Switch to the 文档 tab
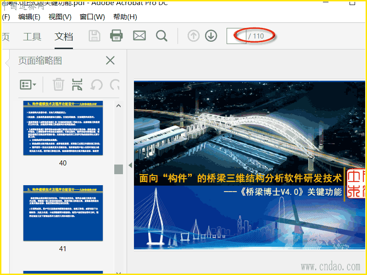This screenshot has height=275, width=367. coord(64,37)
